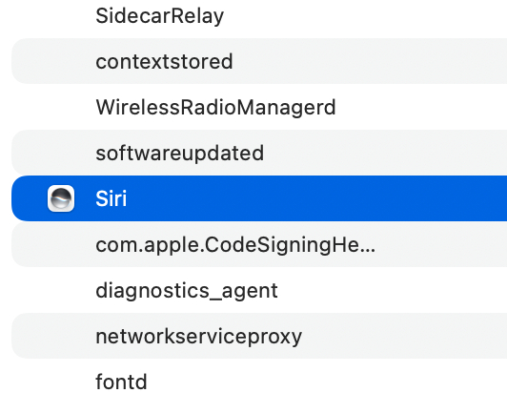Screen dimensions: 507x393
Task: Select the softwareupdated process row
Action: pos(259,153)
